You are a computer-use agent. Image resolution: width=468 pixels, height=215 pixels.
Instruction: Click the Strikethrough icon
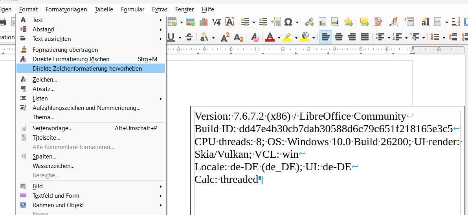(189, 37)
